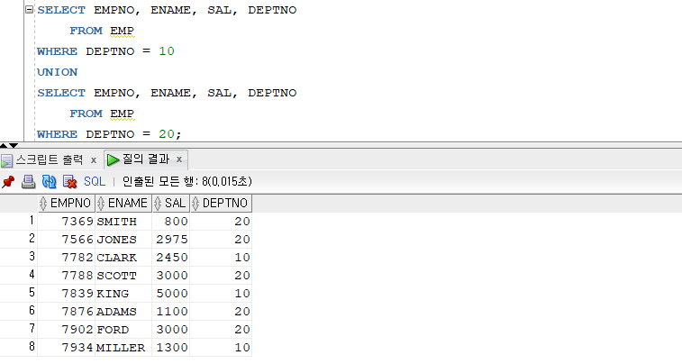The width and height of the screenshot is (682, 364).
Task: Collapse editor pane with up arrow
Action: click(x=4, y=145)
